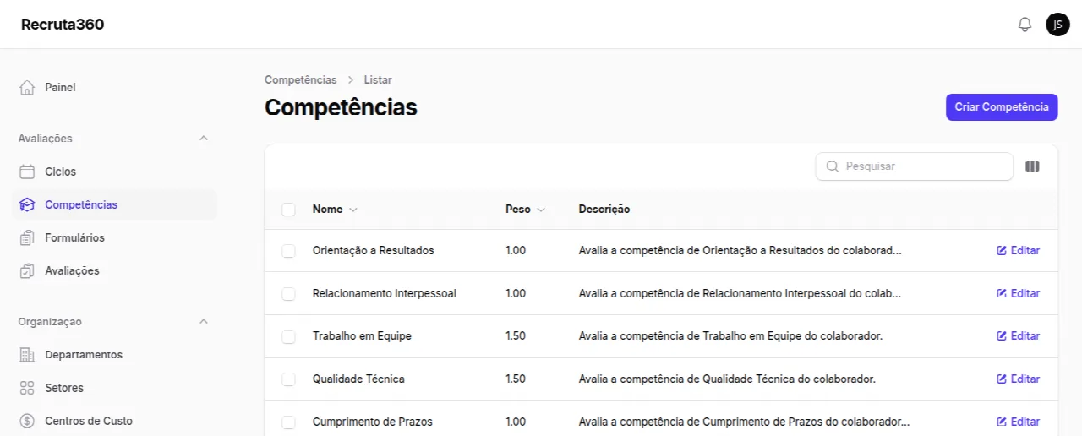
Task: Check the Orientação a Resultados row checkbox
Action: click(288, 251)
